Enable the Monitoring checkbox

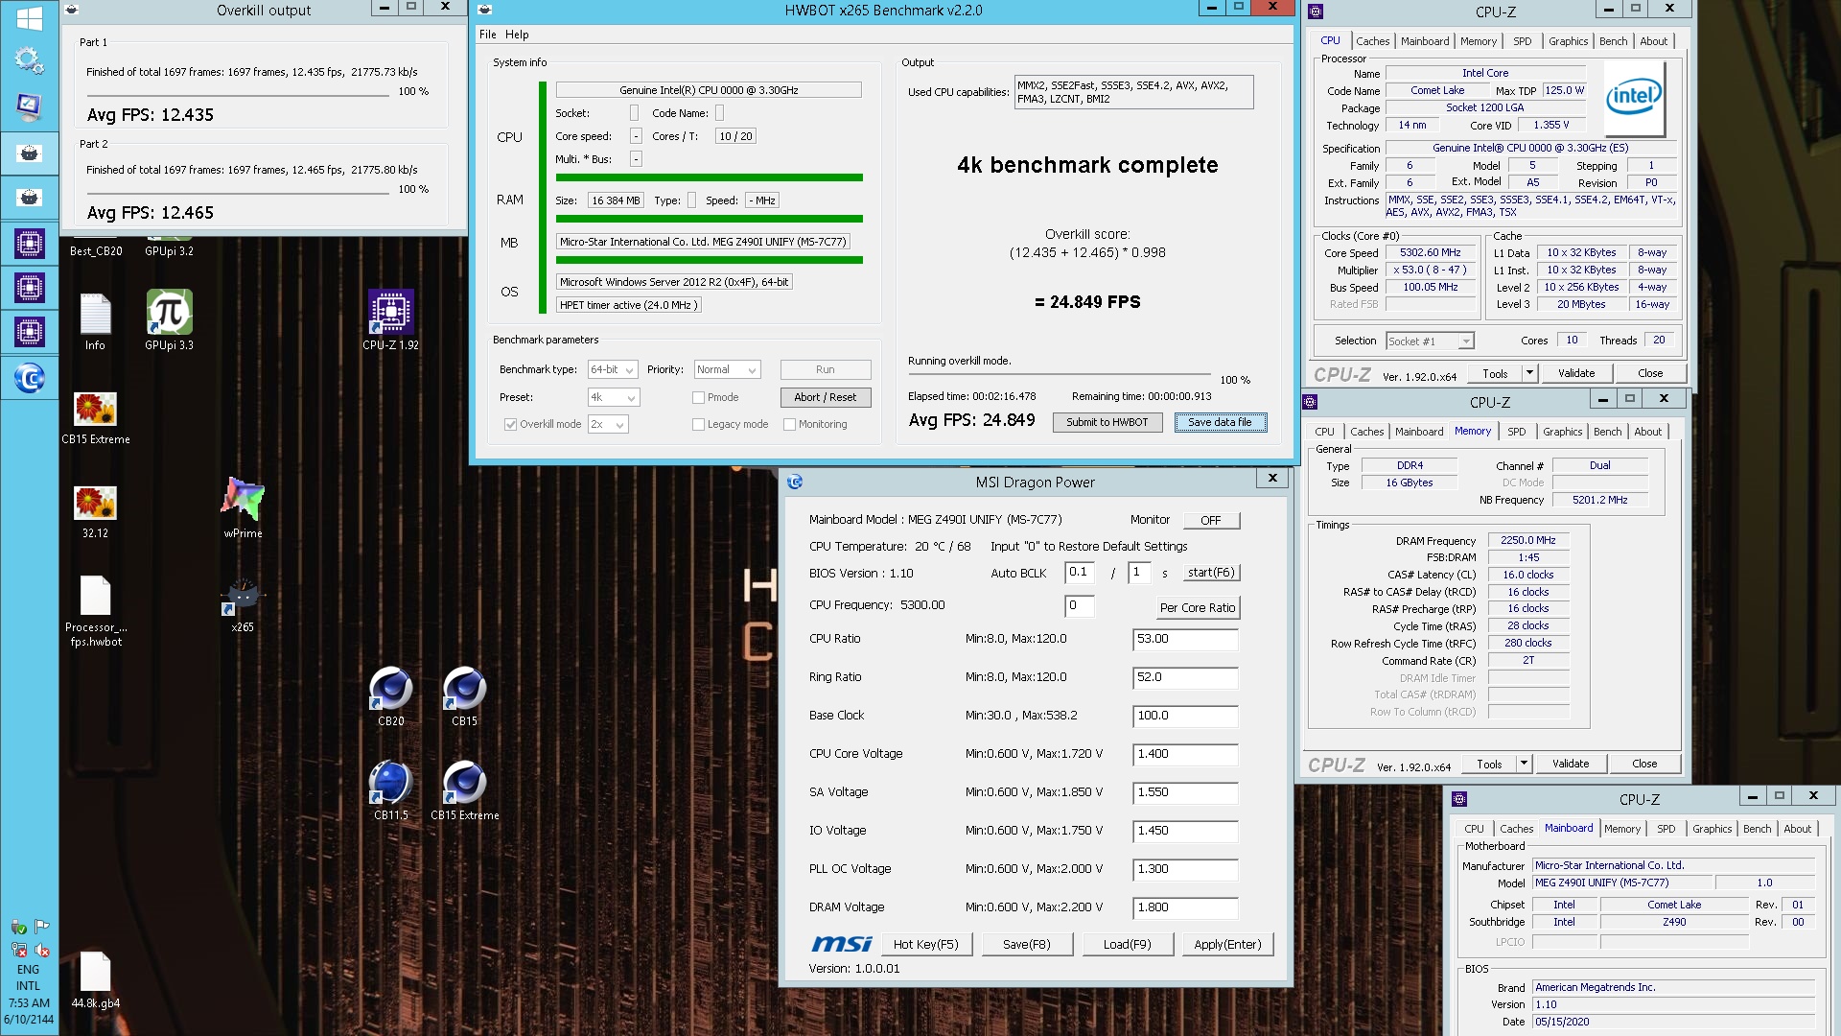789,424
